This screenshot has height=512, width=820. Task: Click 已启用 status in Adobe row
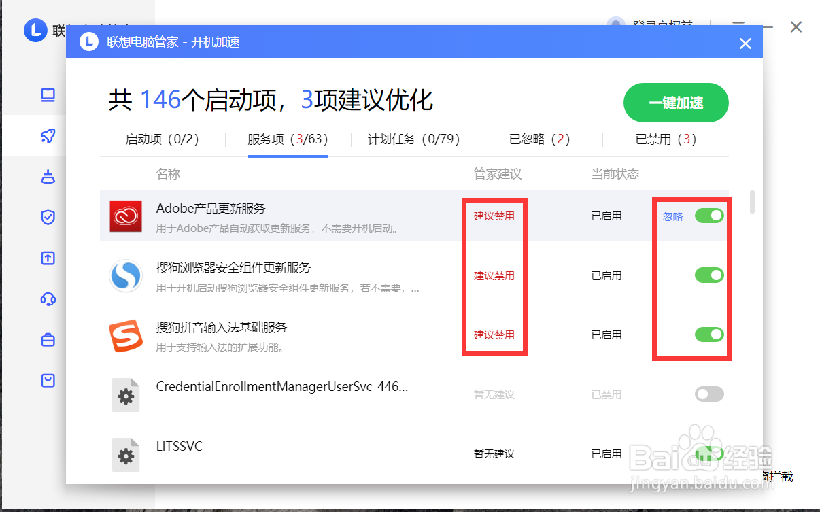coord(607,216)
